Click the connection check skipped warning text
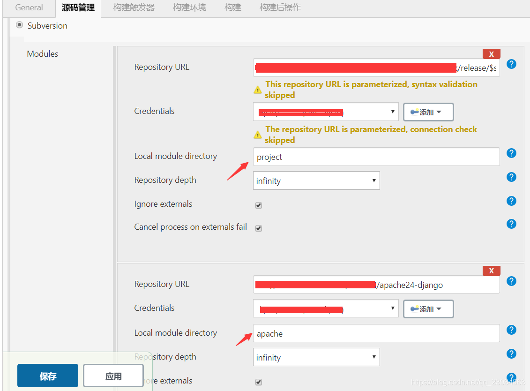This screenshot has width=530, height=391. pos(371,135)
